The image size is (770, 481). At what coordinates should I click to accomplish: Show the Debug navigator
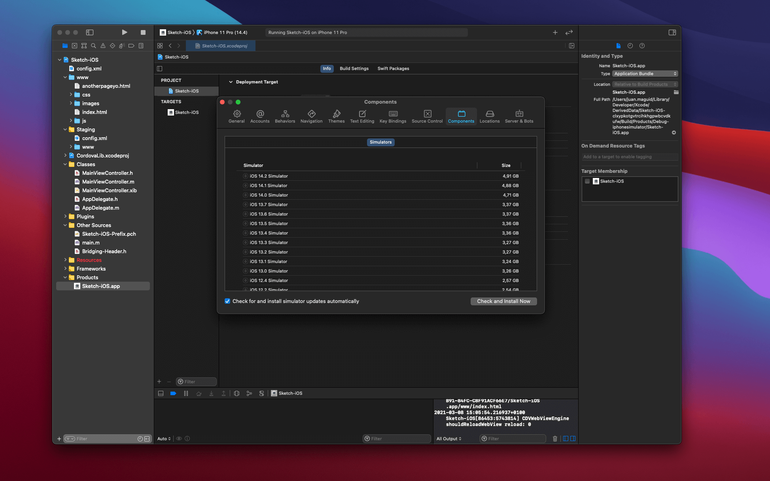122,46
